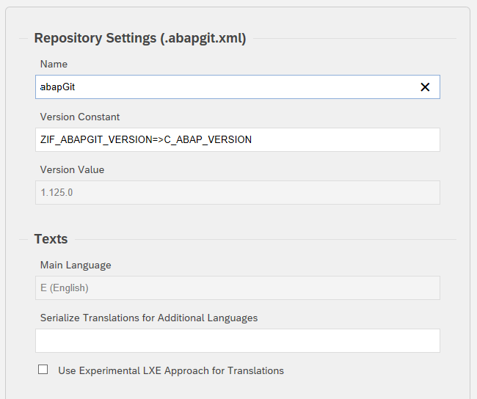This screenshot has height=399, width=477.
Task: Click into the Version Constant input field
Action: coord(238,139)
